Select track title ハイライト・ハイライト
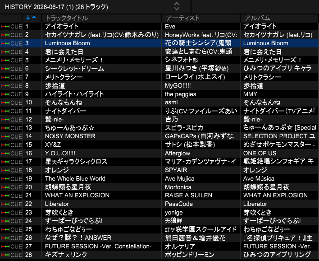Image resolution: width=319 pixels, height=261 pixels. [74, 94]
